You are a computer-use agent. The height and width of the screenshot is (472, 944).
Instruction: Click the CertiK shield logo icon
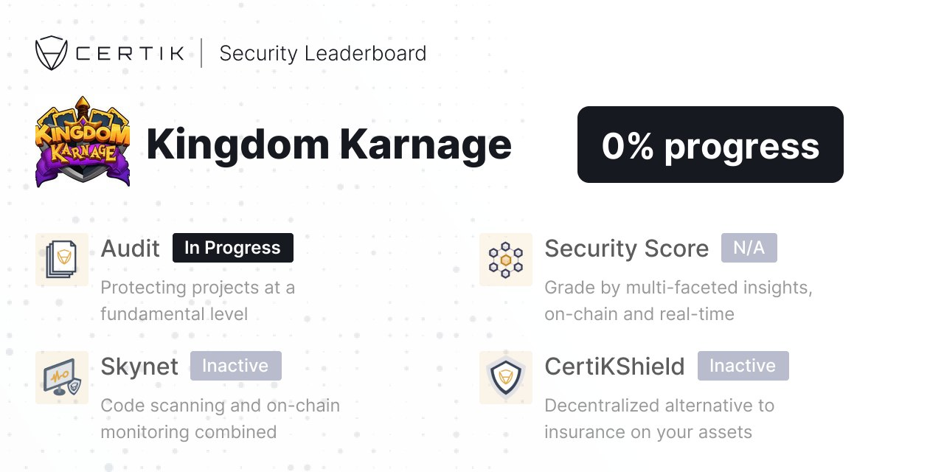52,53
